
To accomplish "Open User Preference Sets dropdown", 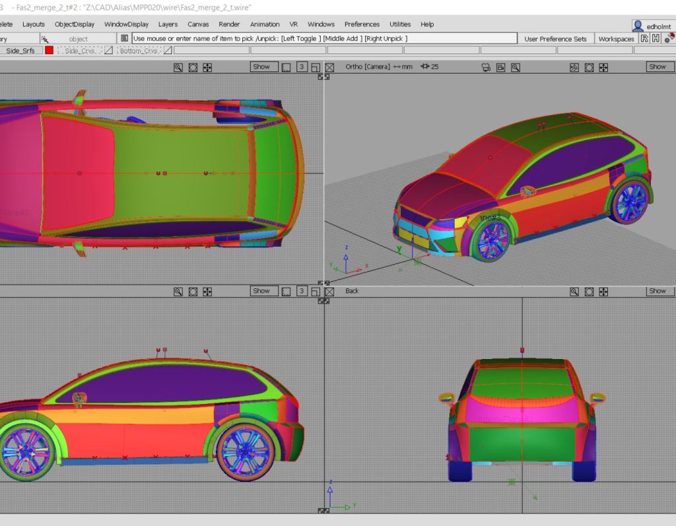I will point(555,39).
